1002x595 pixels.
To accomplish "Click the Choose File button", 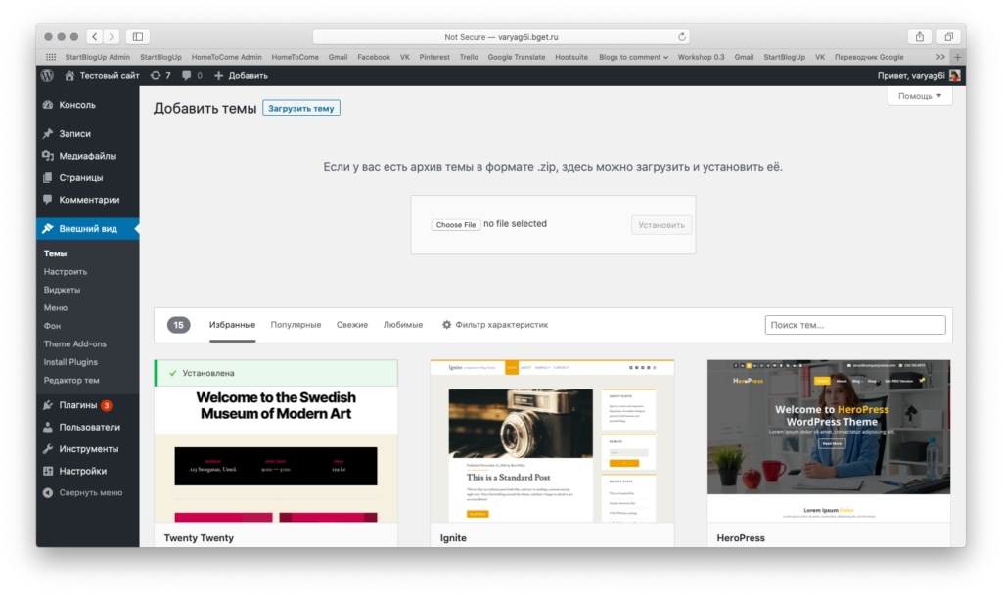I will [x=456, y=225].
